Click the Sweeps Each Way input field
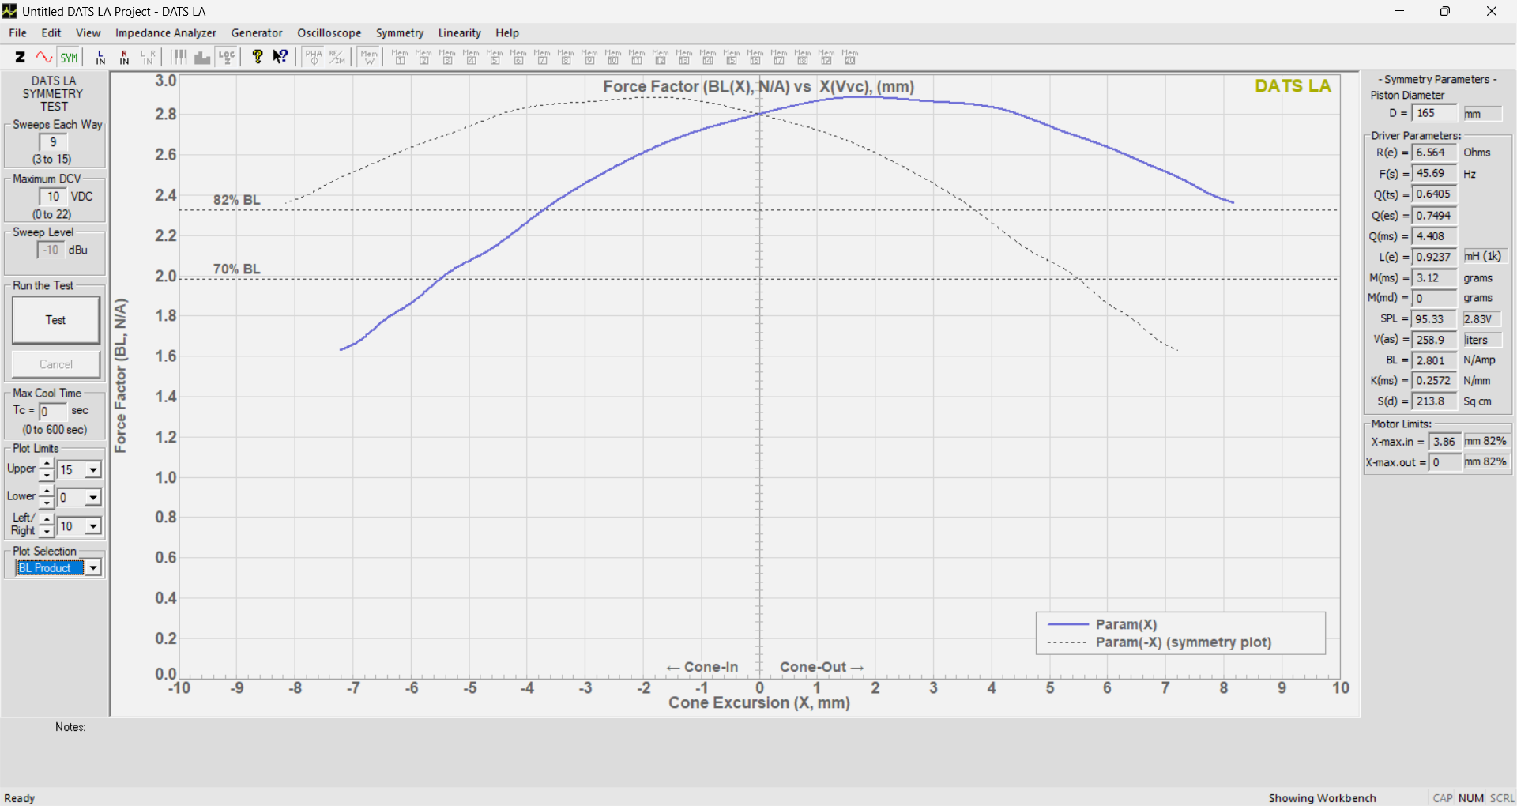The image size is (1517, 806). coord(53,142)
